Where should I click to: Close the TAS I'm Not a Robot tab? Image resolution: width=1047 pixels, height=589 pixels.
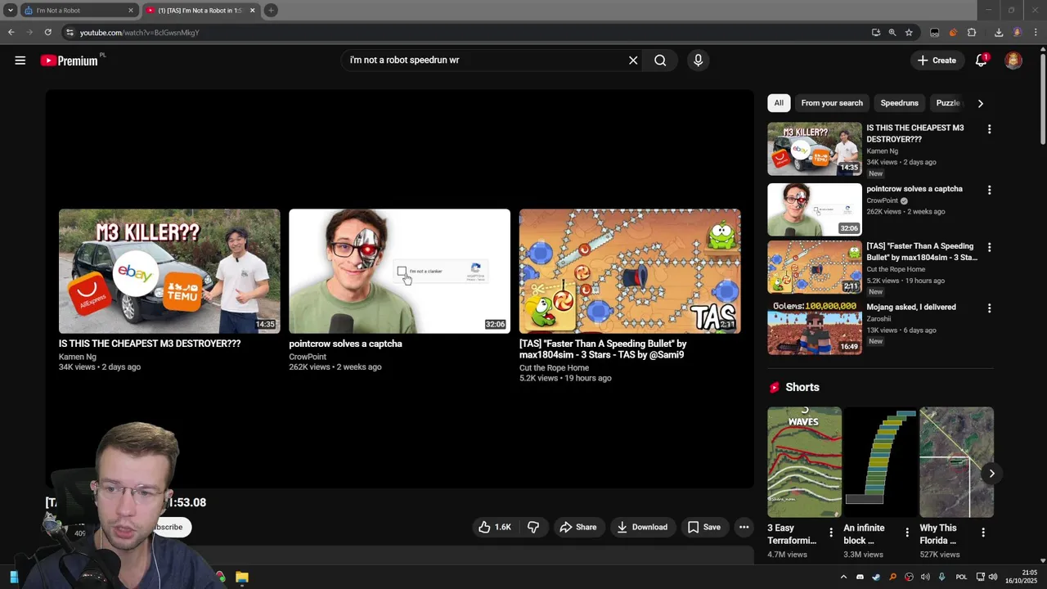point(252,11)
